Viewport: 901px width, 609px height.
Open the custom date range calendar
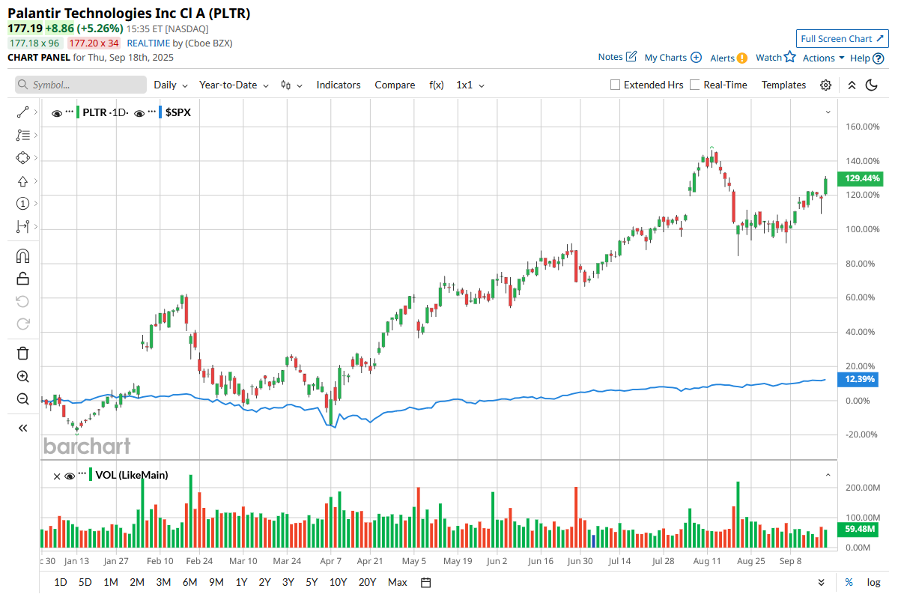coord(425,583)
